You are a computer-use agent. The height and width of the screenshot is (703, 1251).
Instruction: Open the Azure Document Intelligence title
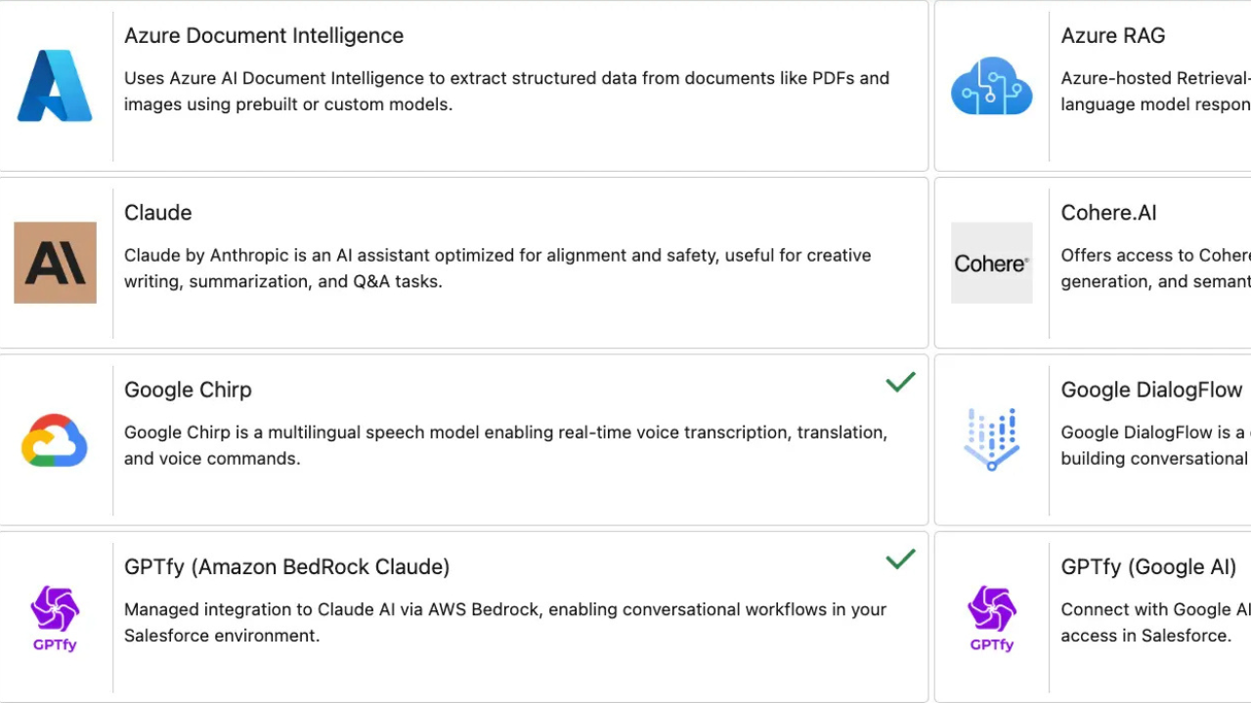pos(264,36)
